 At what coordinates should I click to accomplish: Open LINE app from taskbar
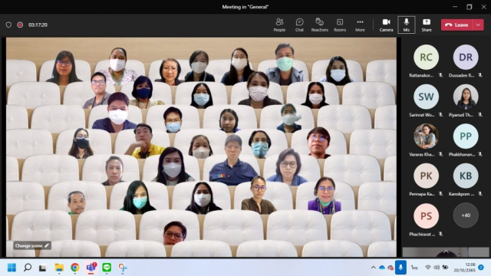pyautogui.click(x=107, y=268)
